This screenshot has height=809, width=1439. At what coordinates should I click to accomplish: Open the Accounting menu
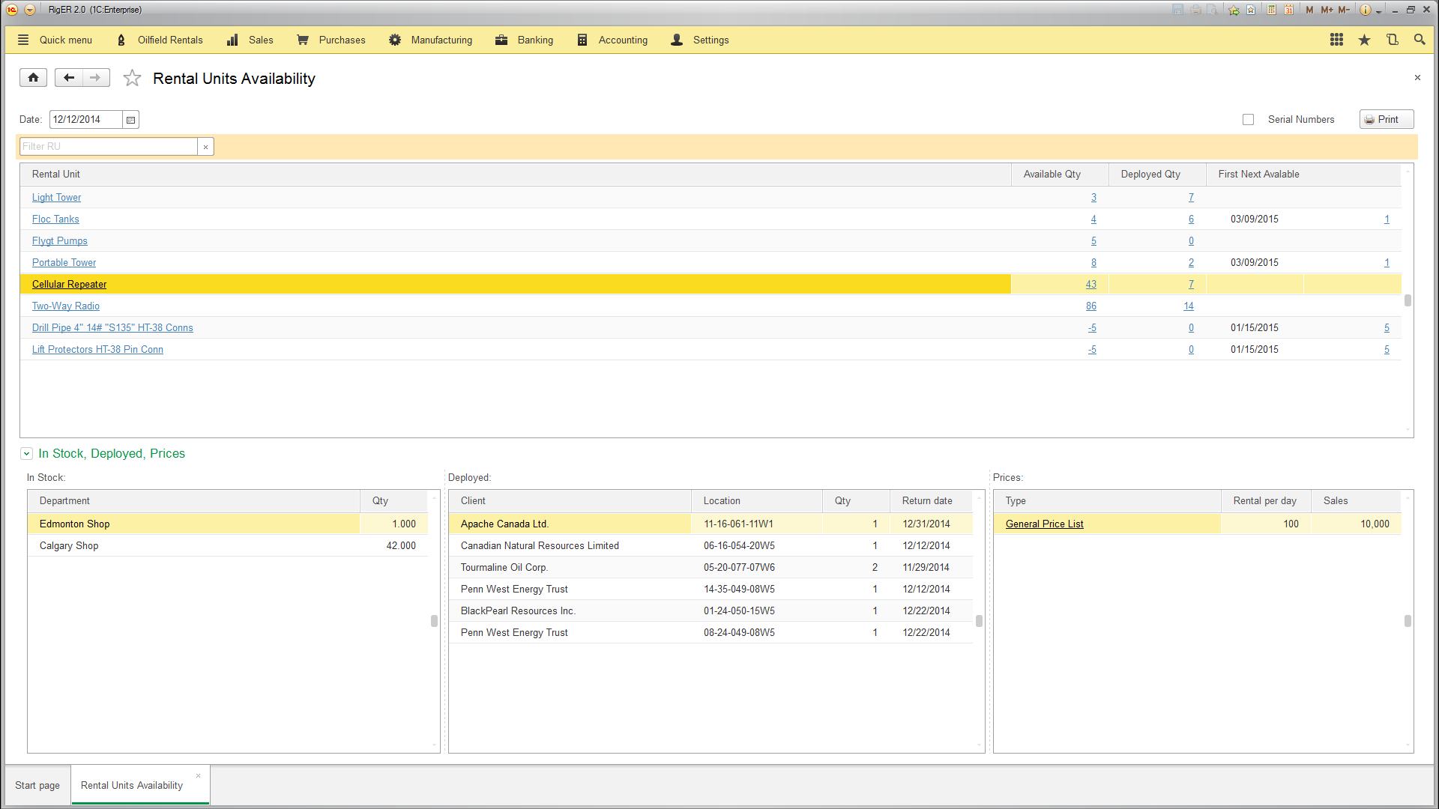coord(622,40)
